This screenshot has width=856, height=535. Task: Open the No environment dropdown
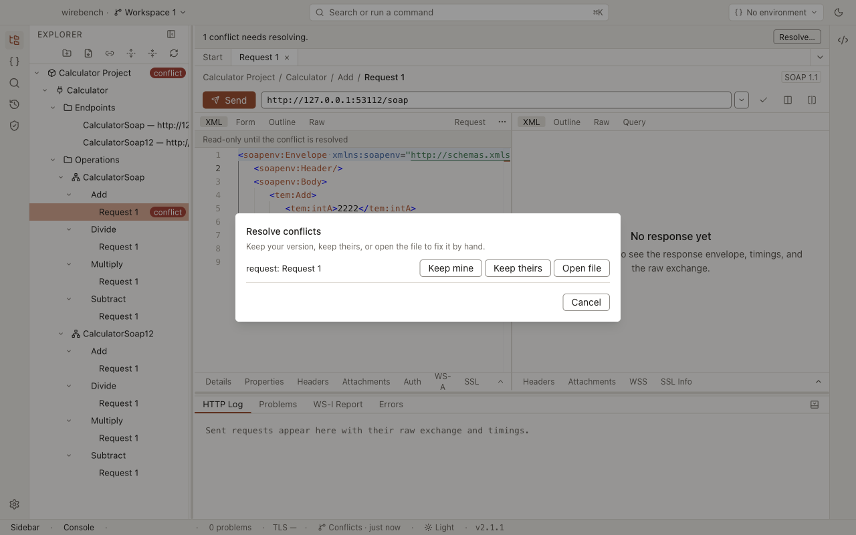(775, 12)
